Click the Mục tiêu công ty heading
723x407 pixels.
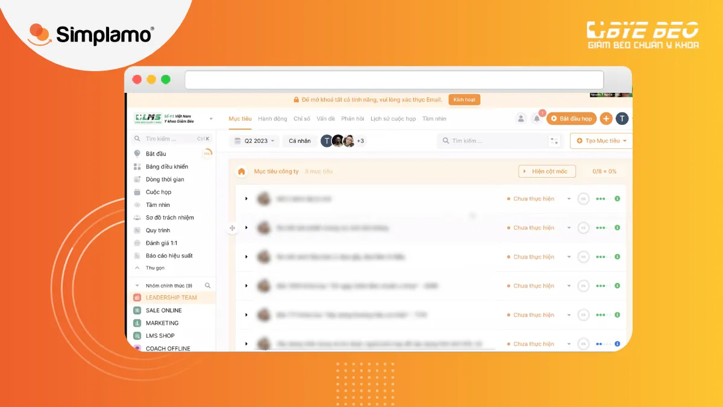pos(277,171)
